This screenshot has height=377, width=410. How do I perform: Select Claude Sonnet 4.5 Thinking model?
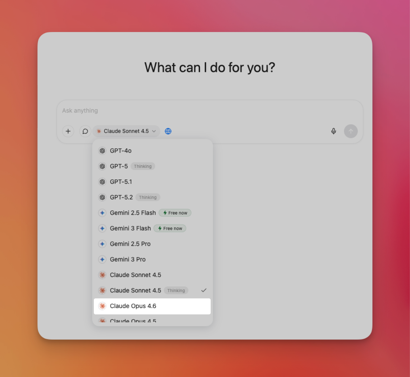click(152, 290)
